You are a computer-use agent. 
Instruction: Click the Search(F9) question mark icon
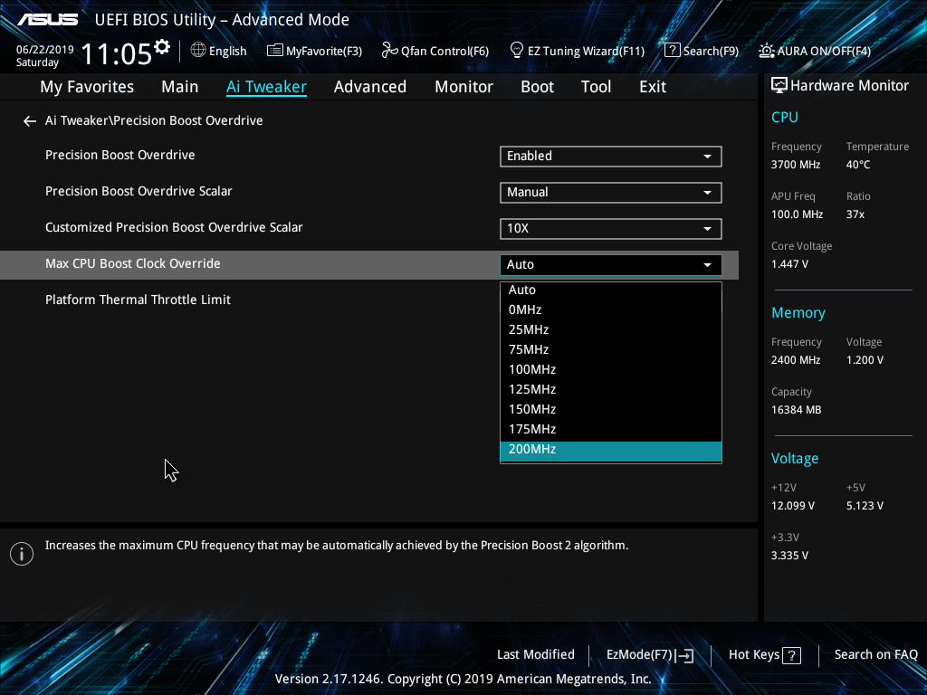[x=673, y=51]
